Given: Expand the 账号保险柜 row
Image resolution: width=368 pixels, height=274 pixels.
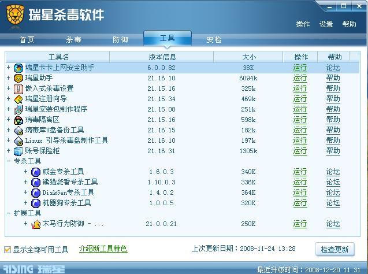Looking at the screenshot, I should click(x=9, y=151).
